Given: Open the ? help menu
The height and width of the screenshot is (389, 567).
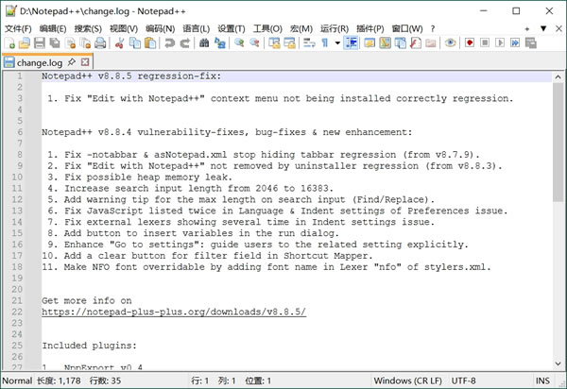Looking at the screenshot, I should (x=433, y=28).
